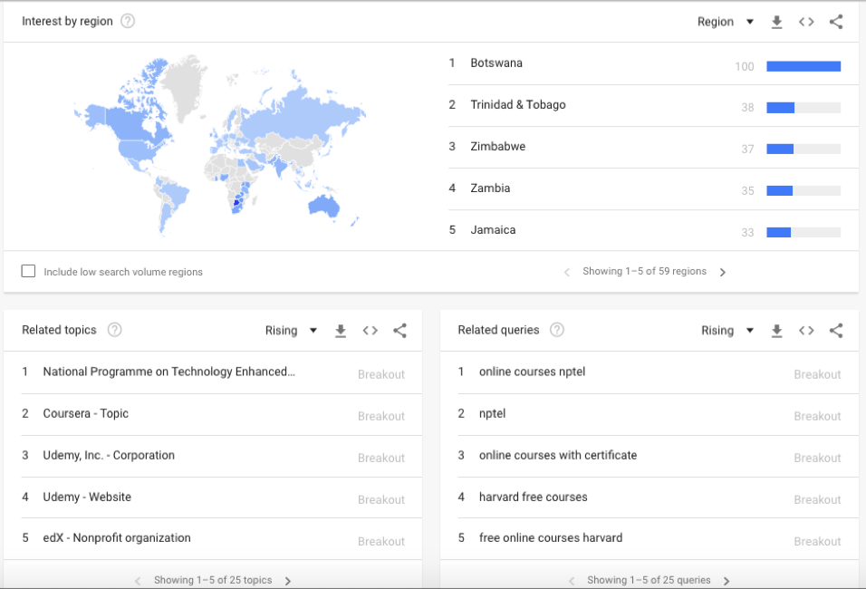Viewport: 866px width, 589px height.
Task: Download Related topics data
Action: coord(341,331)
